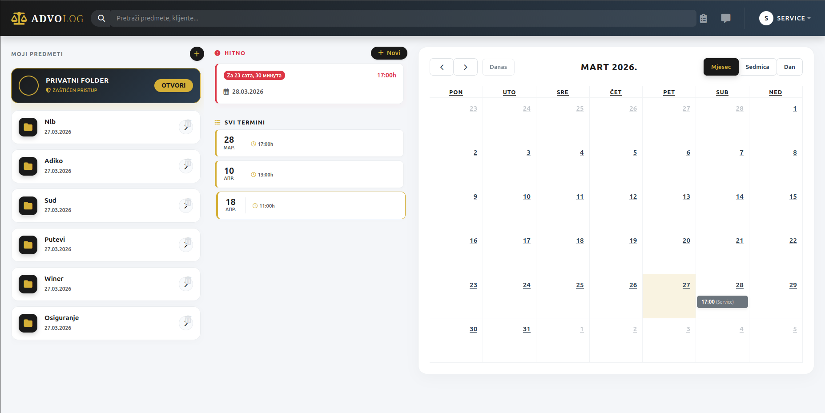The width and height of the screenshot is (825, 413).
Task: Open the chat messages icon in top bar
Action: (x=726, y=18)
